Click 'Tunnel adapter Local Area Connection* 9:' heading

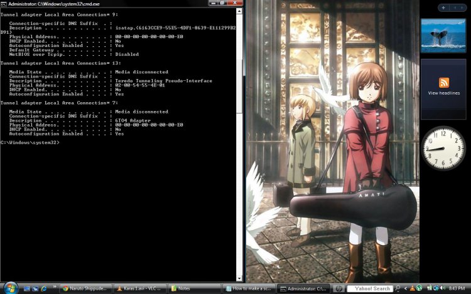[59, 14]
